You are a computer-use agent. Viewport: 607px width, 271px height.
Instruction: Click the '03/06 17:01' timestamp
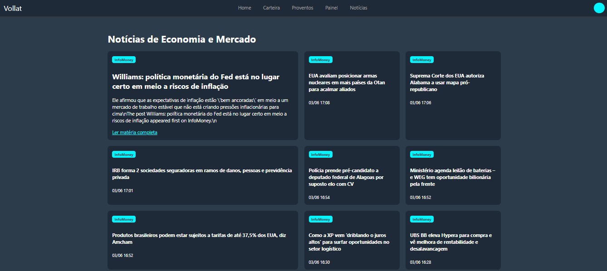click(122, 191)
